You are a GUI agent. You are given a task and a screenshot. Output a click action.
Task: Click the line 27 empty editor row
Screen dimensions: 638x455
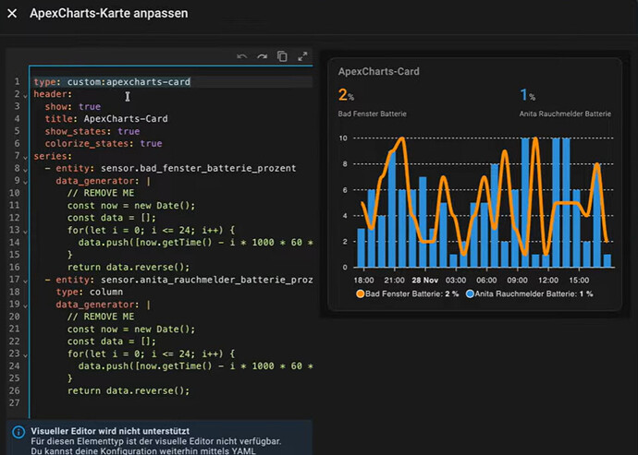pos(173,403)
